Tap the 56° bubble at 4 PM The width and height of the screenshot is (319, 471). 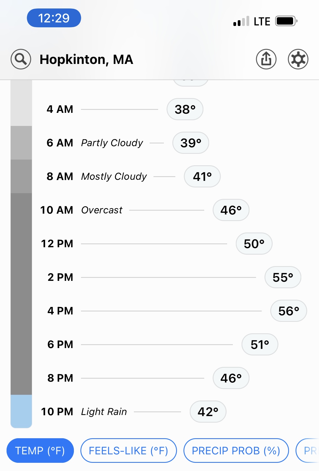[288, 311]
